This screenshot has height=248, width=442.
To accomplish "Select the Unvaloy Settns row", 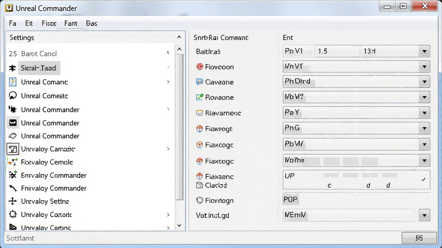I will [90, 201].
